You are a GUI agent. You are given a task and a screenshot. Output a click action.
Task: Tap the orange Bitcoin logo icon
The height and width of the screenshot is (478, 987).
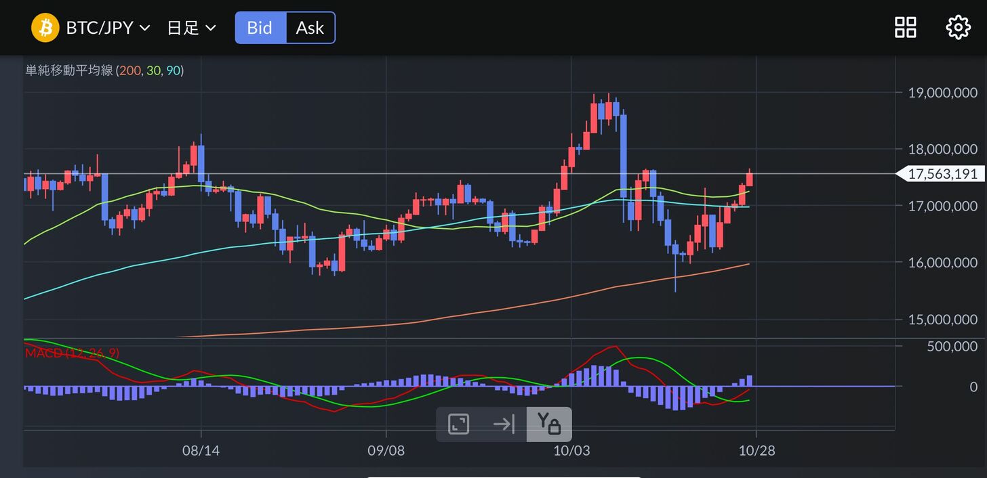[45, 28]
